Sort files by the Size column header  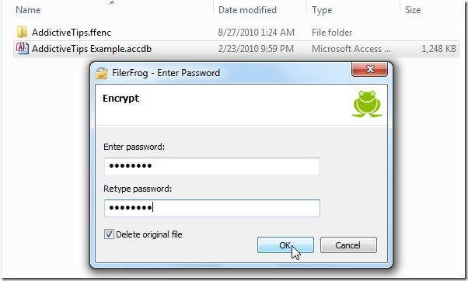click(413, 10)
